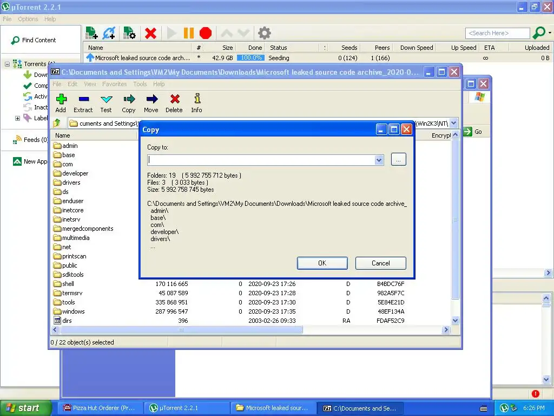
Task: Click the browse ellipsis button
Action: coord(399,160)
